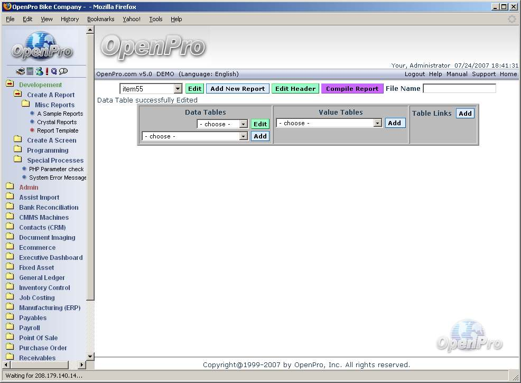The image size is (521, 383).
Task: Click the printer icon in the sidebar
Action: [x=20, y=71]
